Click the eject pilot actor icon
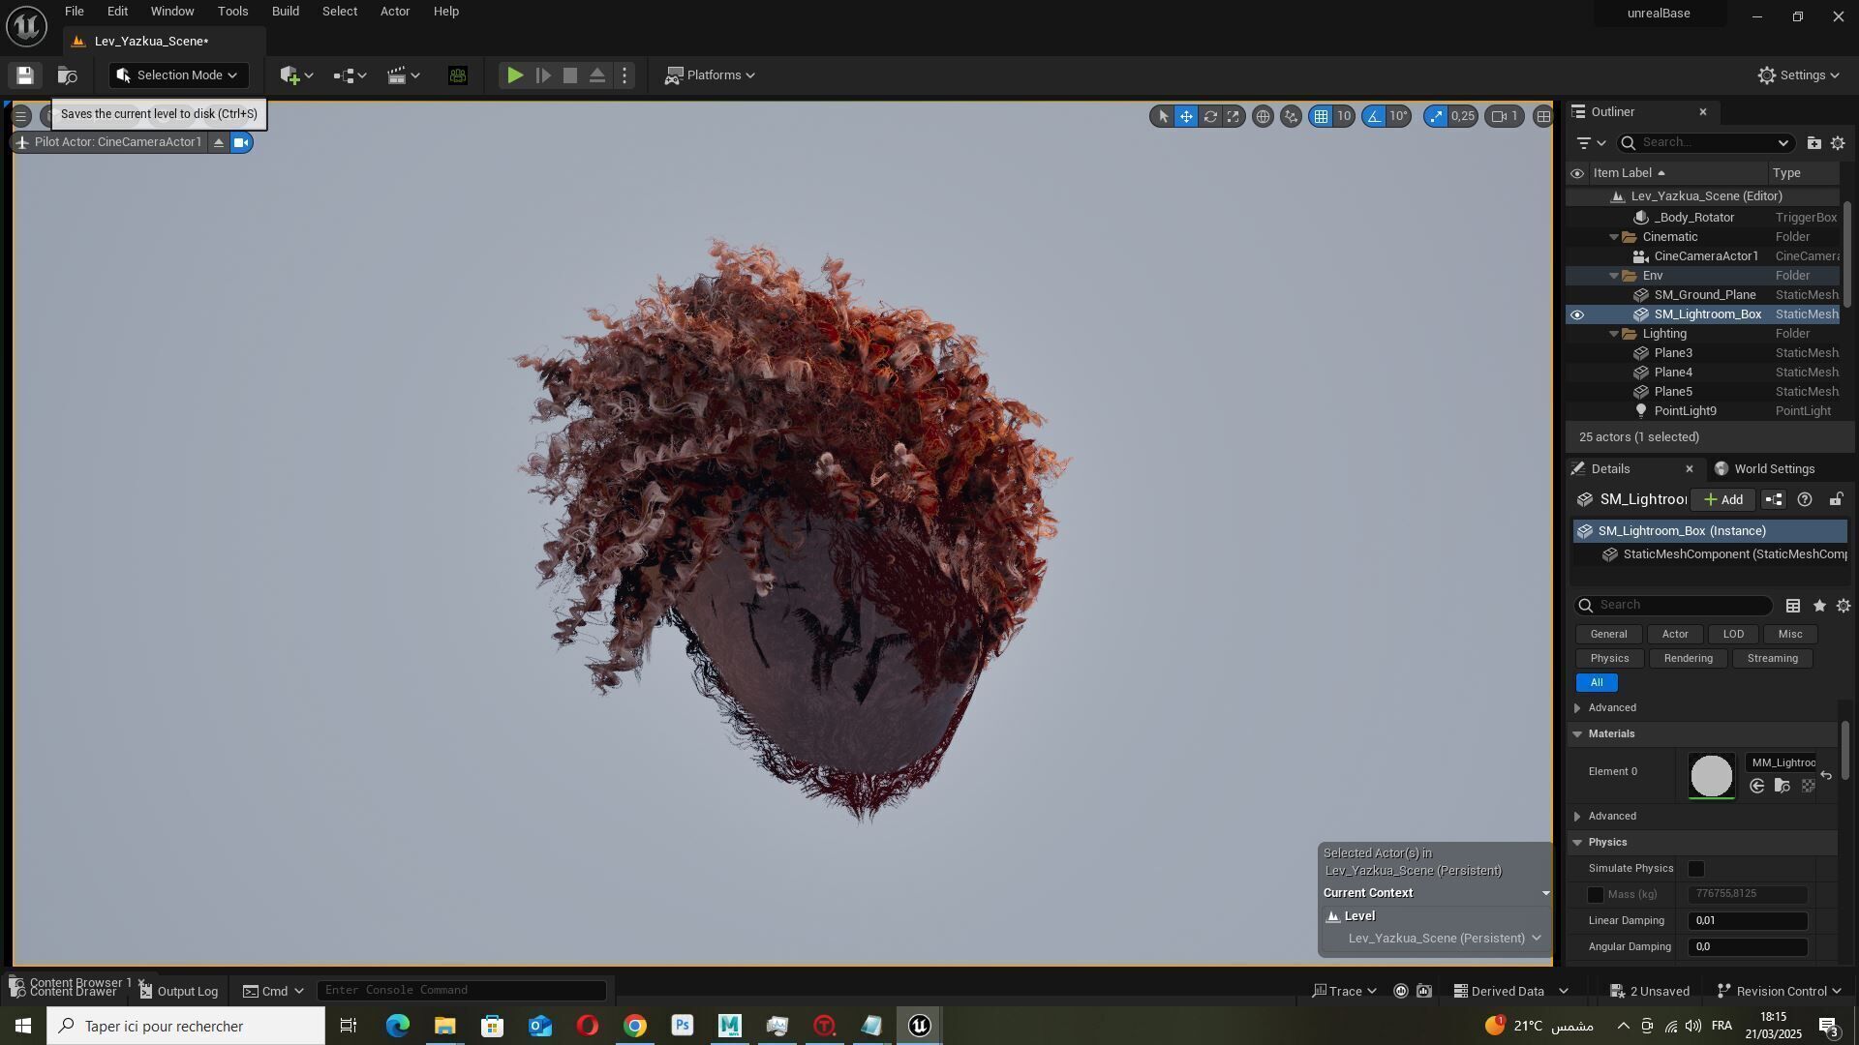 tap(219, 143)
